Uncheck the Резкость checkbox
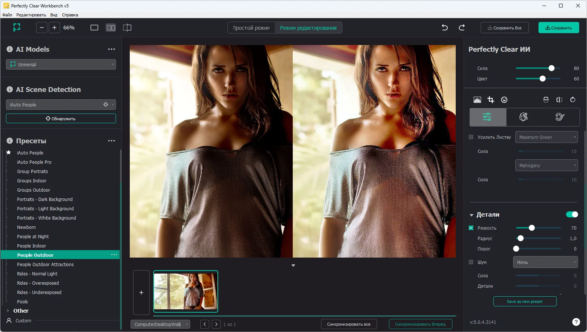 coord(471,228)
